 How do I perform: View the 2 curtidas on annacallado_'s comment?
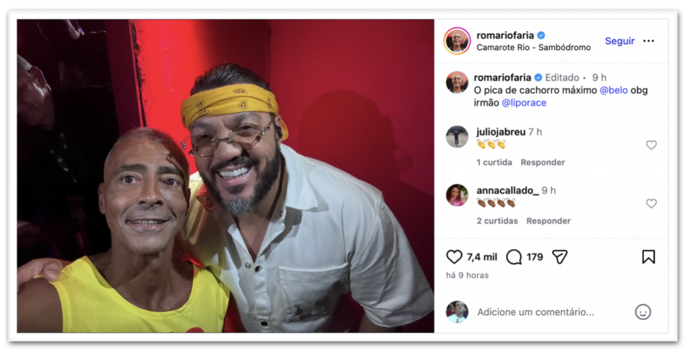[497, 221]
